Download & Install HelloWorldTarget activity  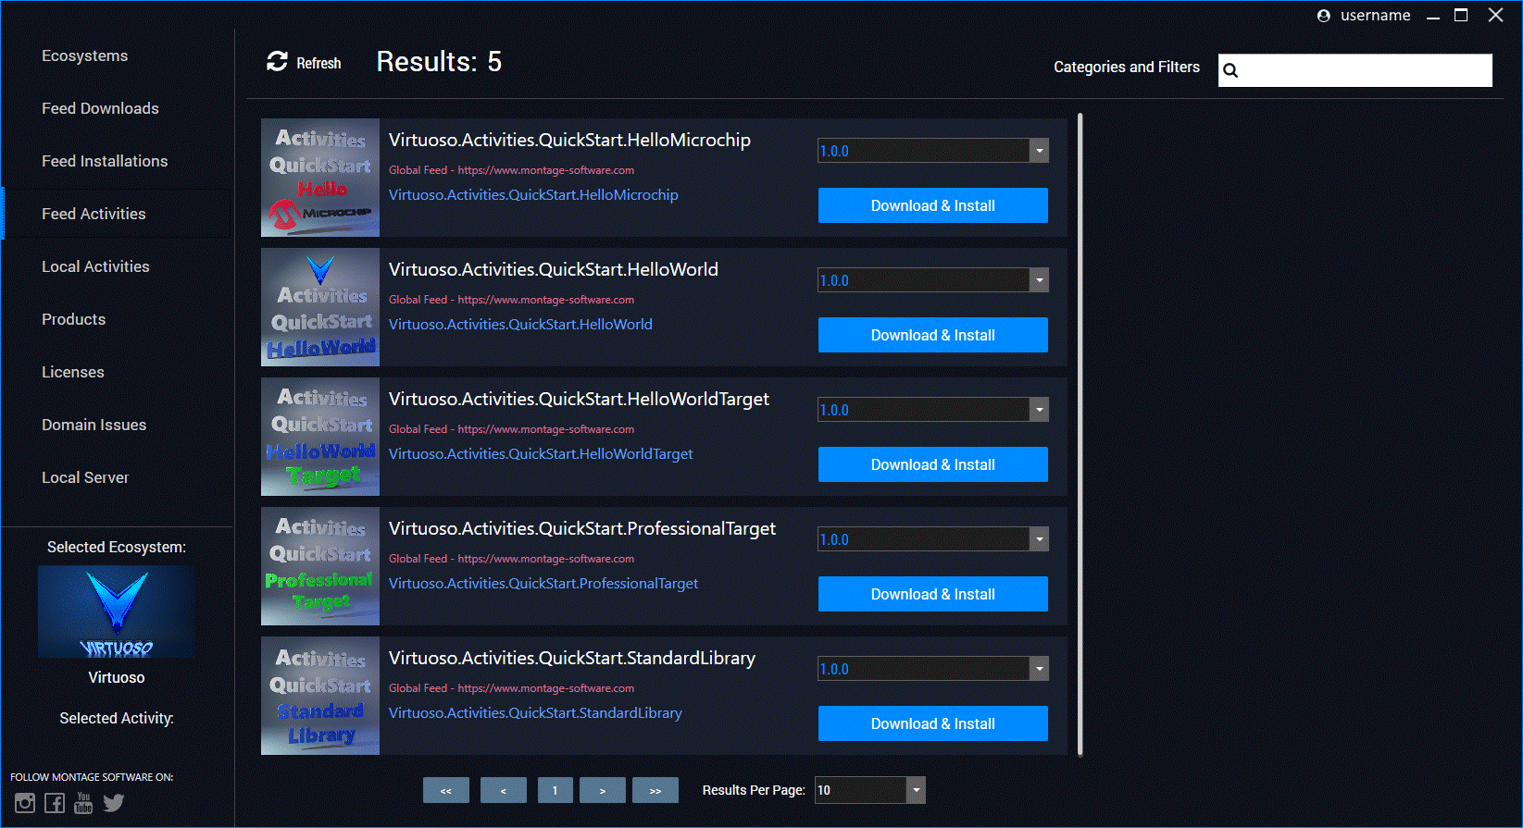click(x=933, y=464)
